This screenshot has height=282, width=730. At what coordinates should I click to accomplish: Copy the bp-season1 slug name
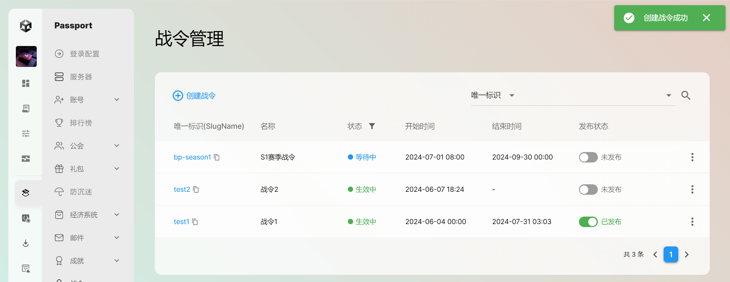pyautogui.click(x=217, y=157)
